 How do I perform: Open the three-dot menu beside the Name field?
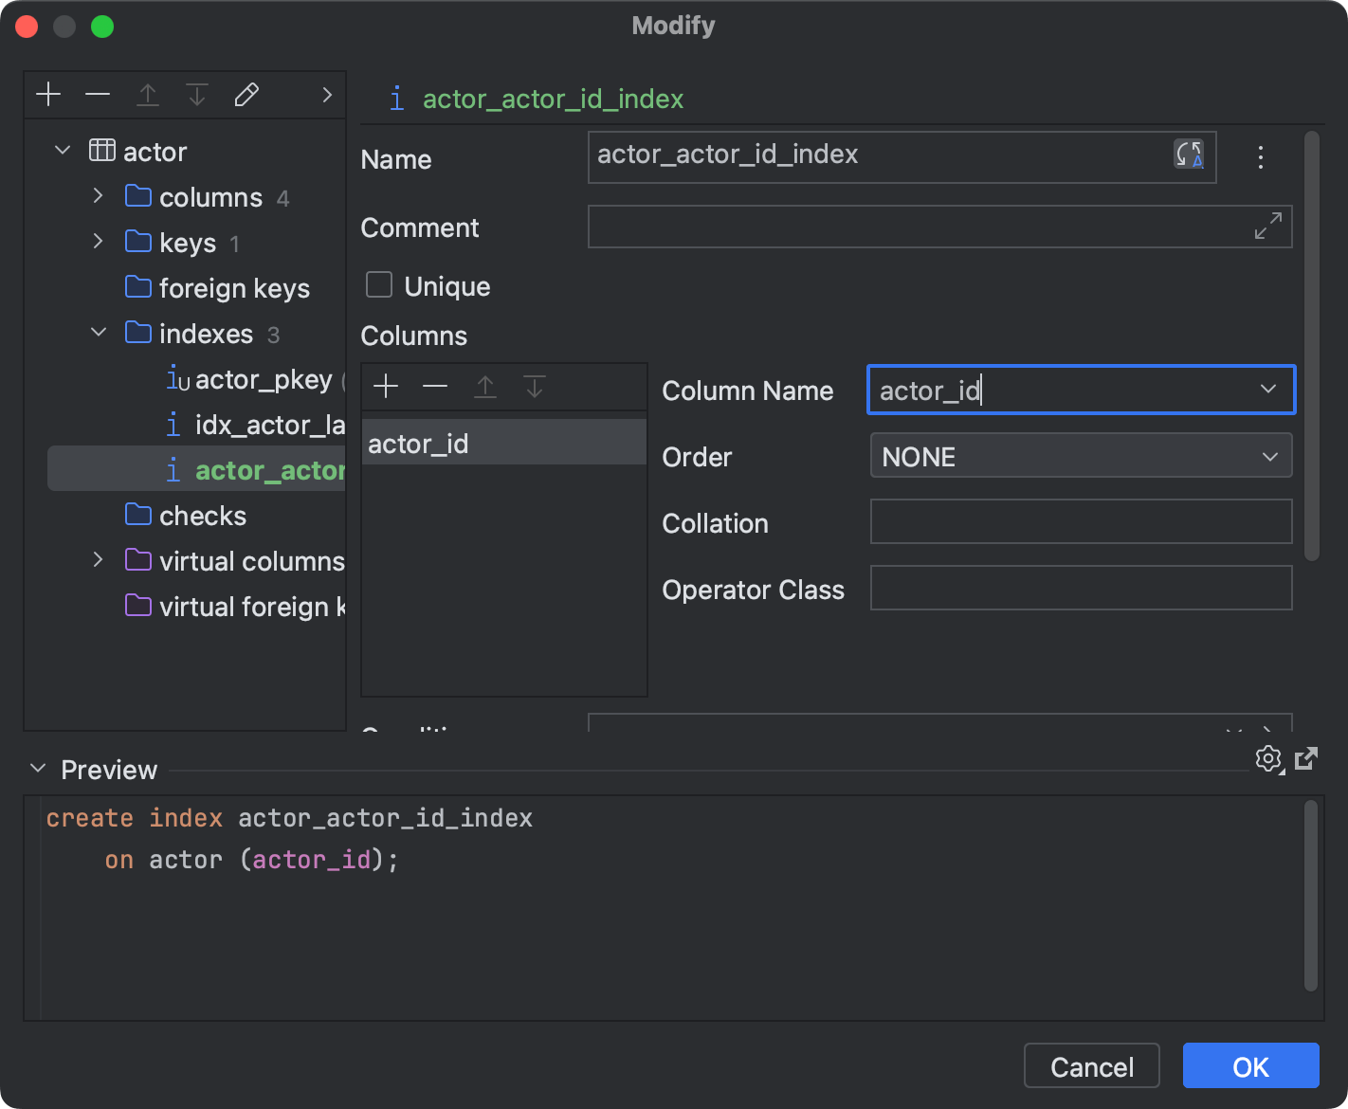pyautogui.click(x=1261, y=157)
